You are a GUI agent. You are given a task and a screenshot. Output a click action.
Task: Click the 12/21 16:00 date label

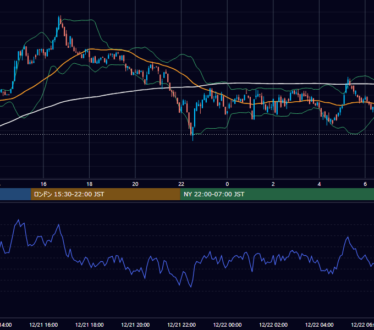[x=43, y=324]
